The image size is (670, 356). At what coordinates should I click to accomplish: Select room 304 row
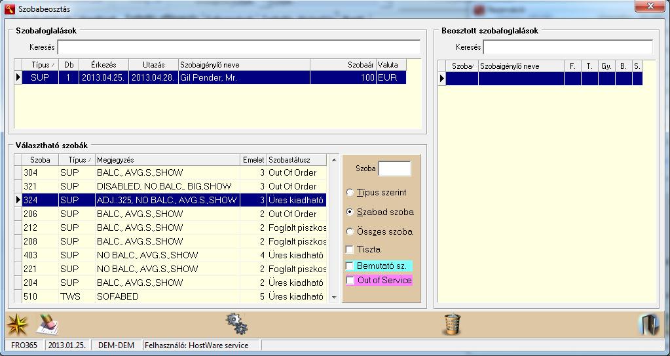pyautogui.click(x=170, y=173)
